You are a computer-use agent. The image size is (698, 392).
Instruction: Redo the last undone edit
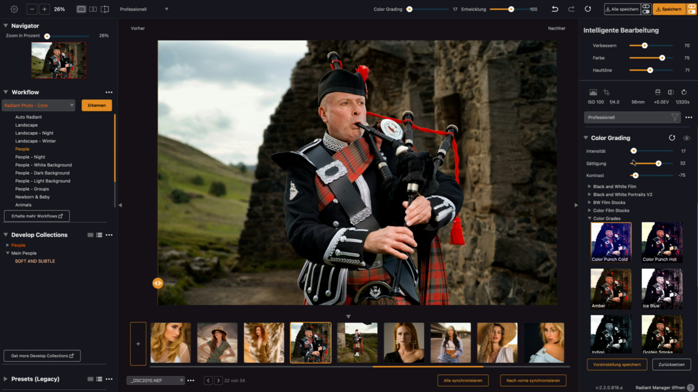click(571, 9)
